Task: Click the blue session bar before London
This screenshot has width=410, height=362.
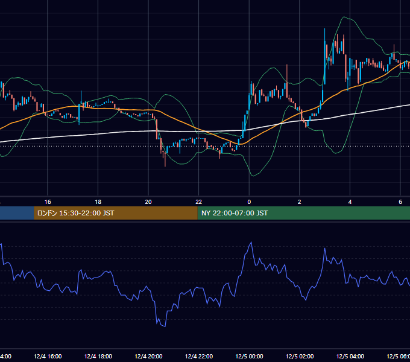Action: pos(17,213)
